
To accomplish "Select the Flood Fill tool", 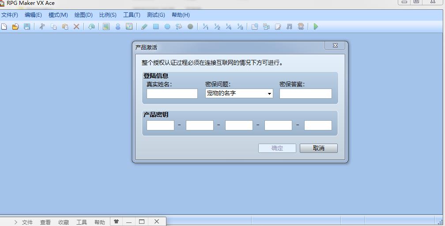I will tap(178, 26).
